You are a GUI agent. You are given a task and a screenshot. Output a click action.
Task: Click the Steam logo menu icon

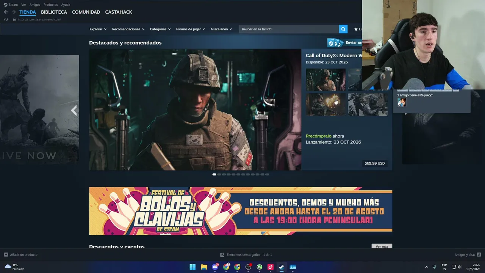tap(5, 5)
